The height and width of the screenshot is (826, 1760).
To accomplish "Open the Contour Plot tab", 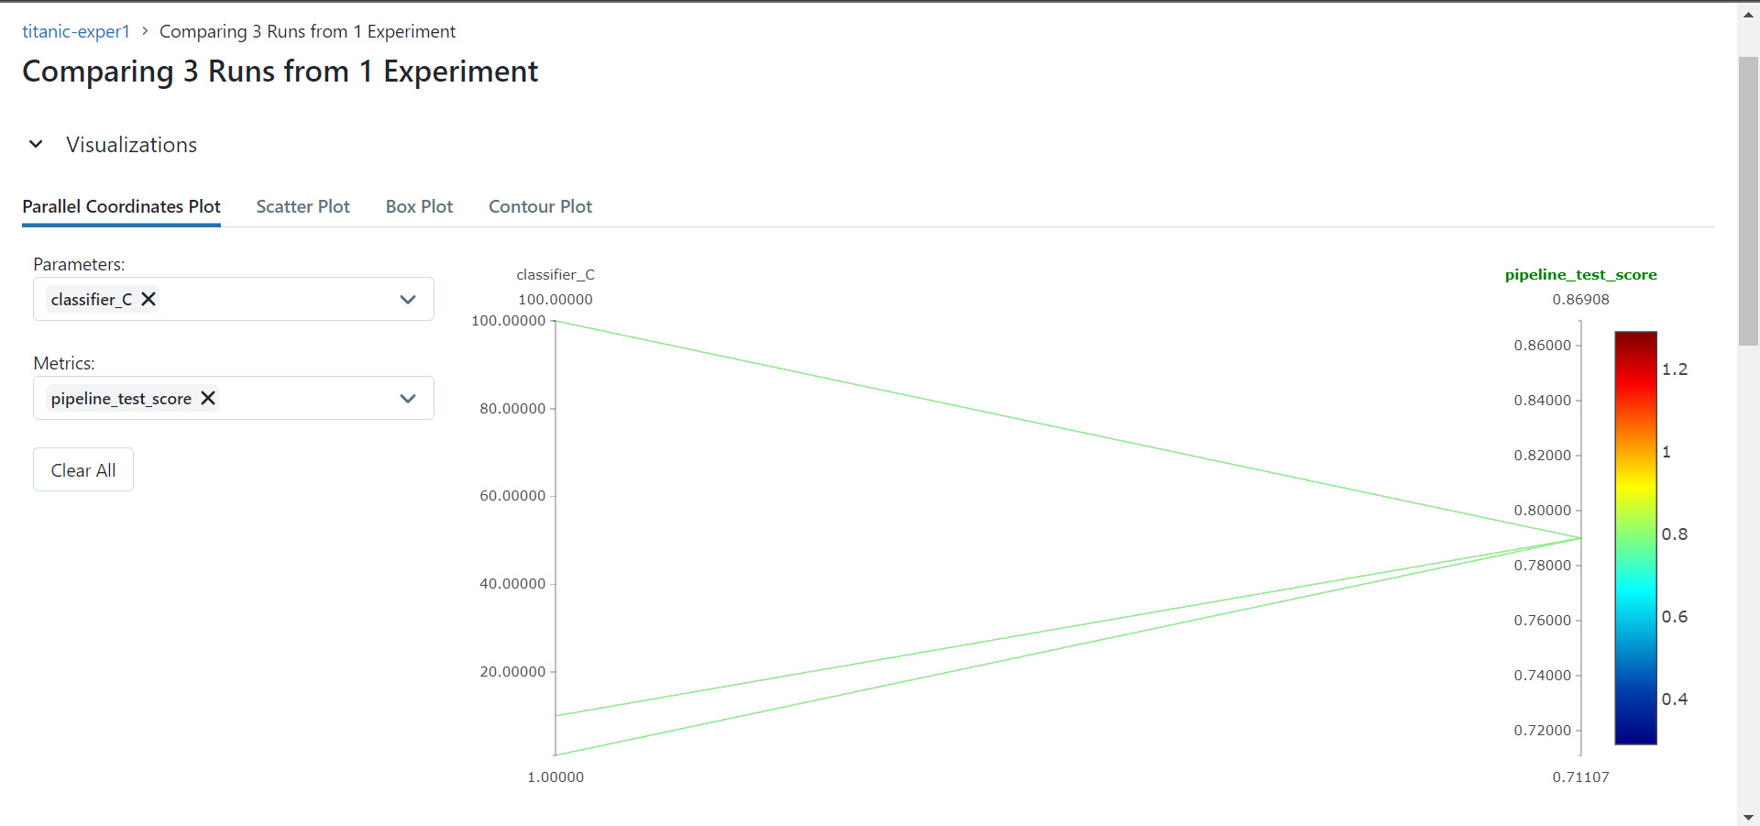I will tap(540, 206).
